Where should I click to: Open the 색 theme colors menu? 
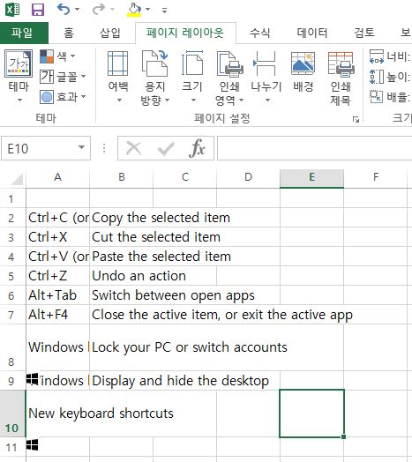58,56
